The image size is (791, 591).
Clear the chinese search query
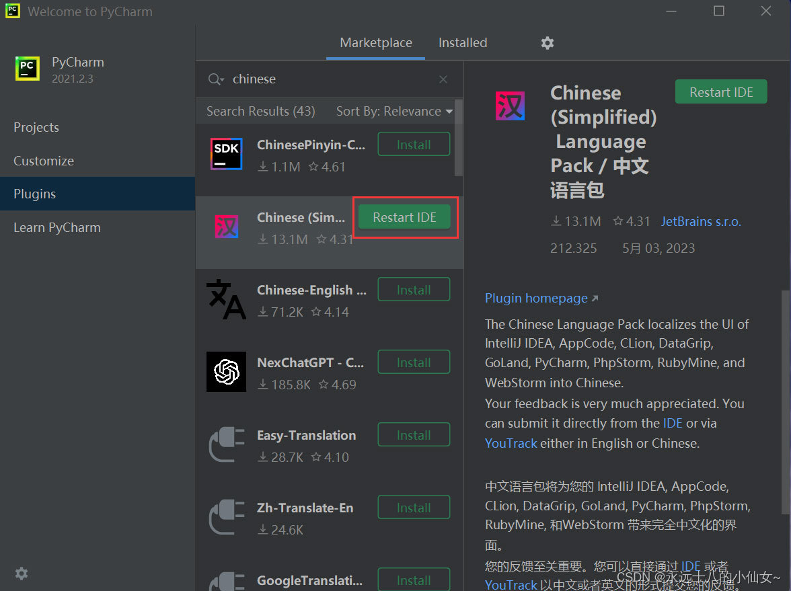click(443, 79)
